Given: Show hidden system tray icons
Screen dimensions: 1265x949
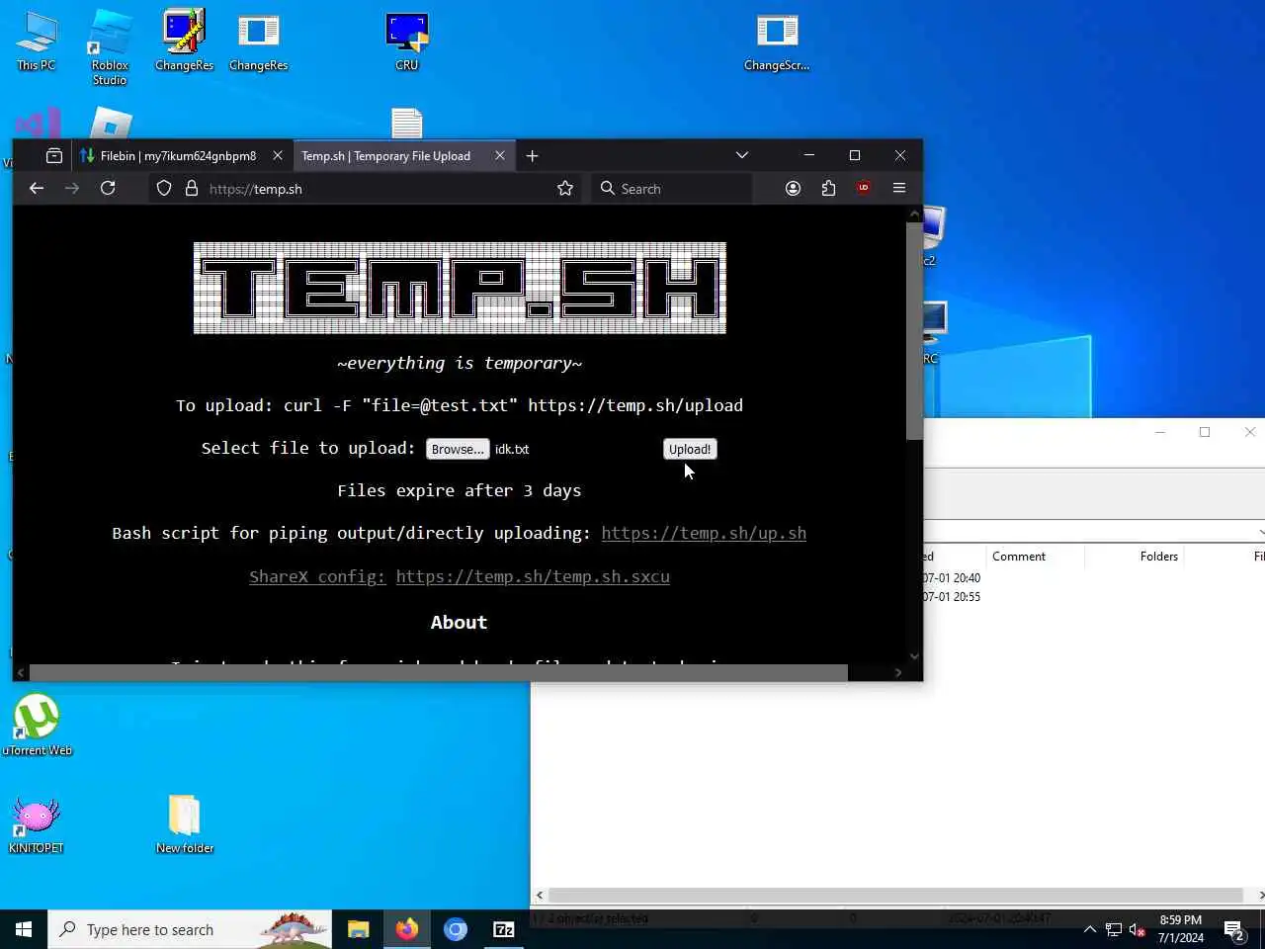Looking at the screenshot, I should point(1089,929).
